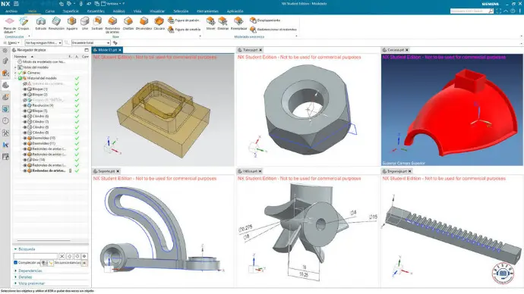The image size is (524, 294).
Task: Select the Extruir tool
Action: click(x=41, y=23)
